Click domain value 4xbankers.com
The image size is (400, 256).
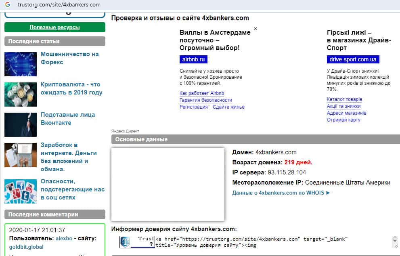[x=276, y=152]
